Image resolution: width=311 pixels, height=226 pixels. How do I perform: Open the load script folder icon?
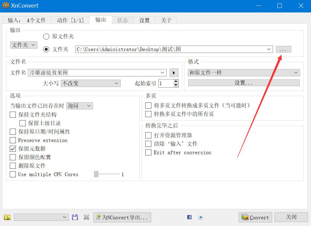point(7,217)
